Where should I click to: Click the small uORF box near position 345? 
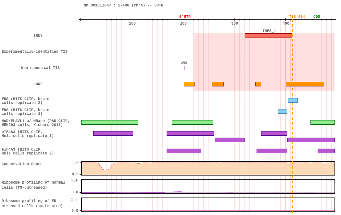[258, 84]
